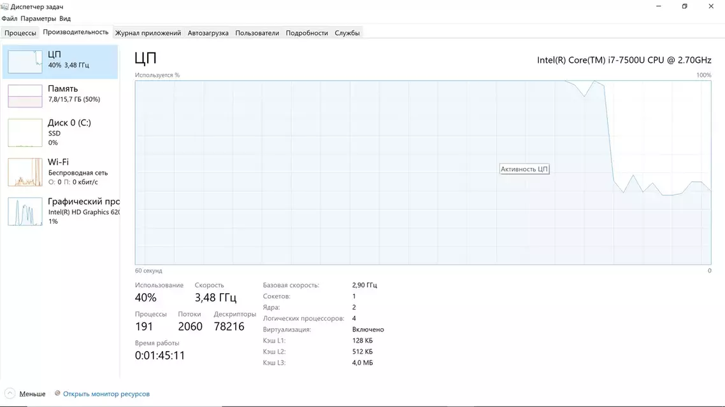725x407 pixels.
Task: Collapse view with the Меньше chevron icon
Action: [x=10, y=394]
